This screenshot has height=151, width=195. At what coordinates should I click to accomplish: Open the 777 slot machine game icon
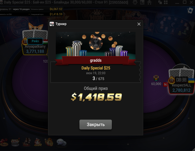pos(15,142)
